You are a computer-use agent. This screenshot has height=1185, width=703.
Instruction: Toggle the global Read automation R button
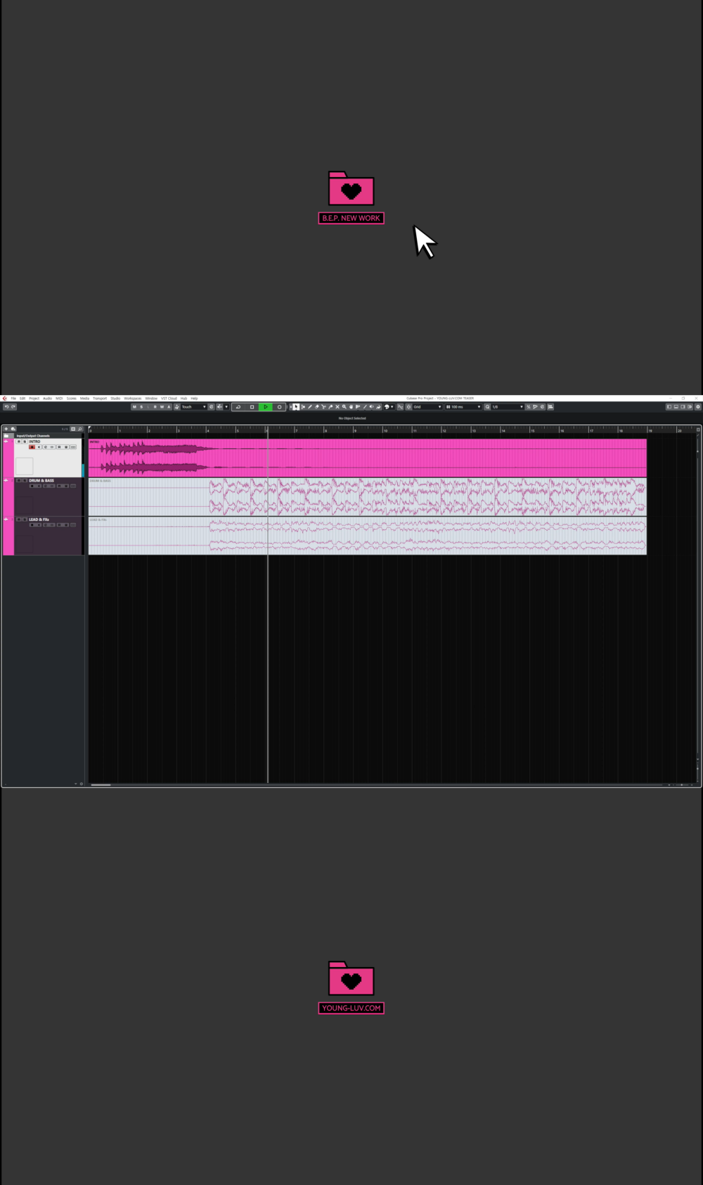tap(155, 407)
